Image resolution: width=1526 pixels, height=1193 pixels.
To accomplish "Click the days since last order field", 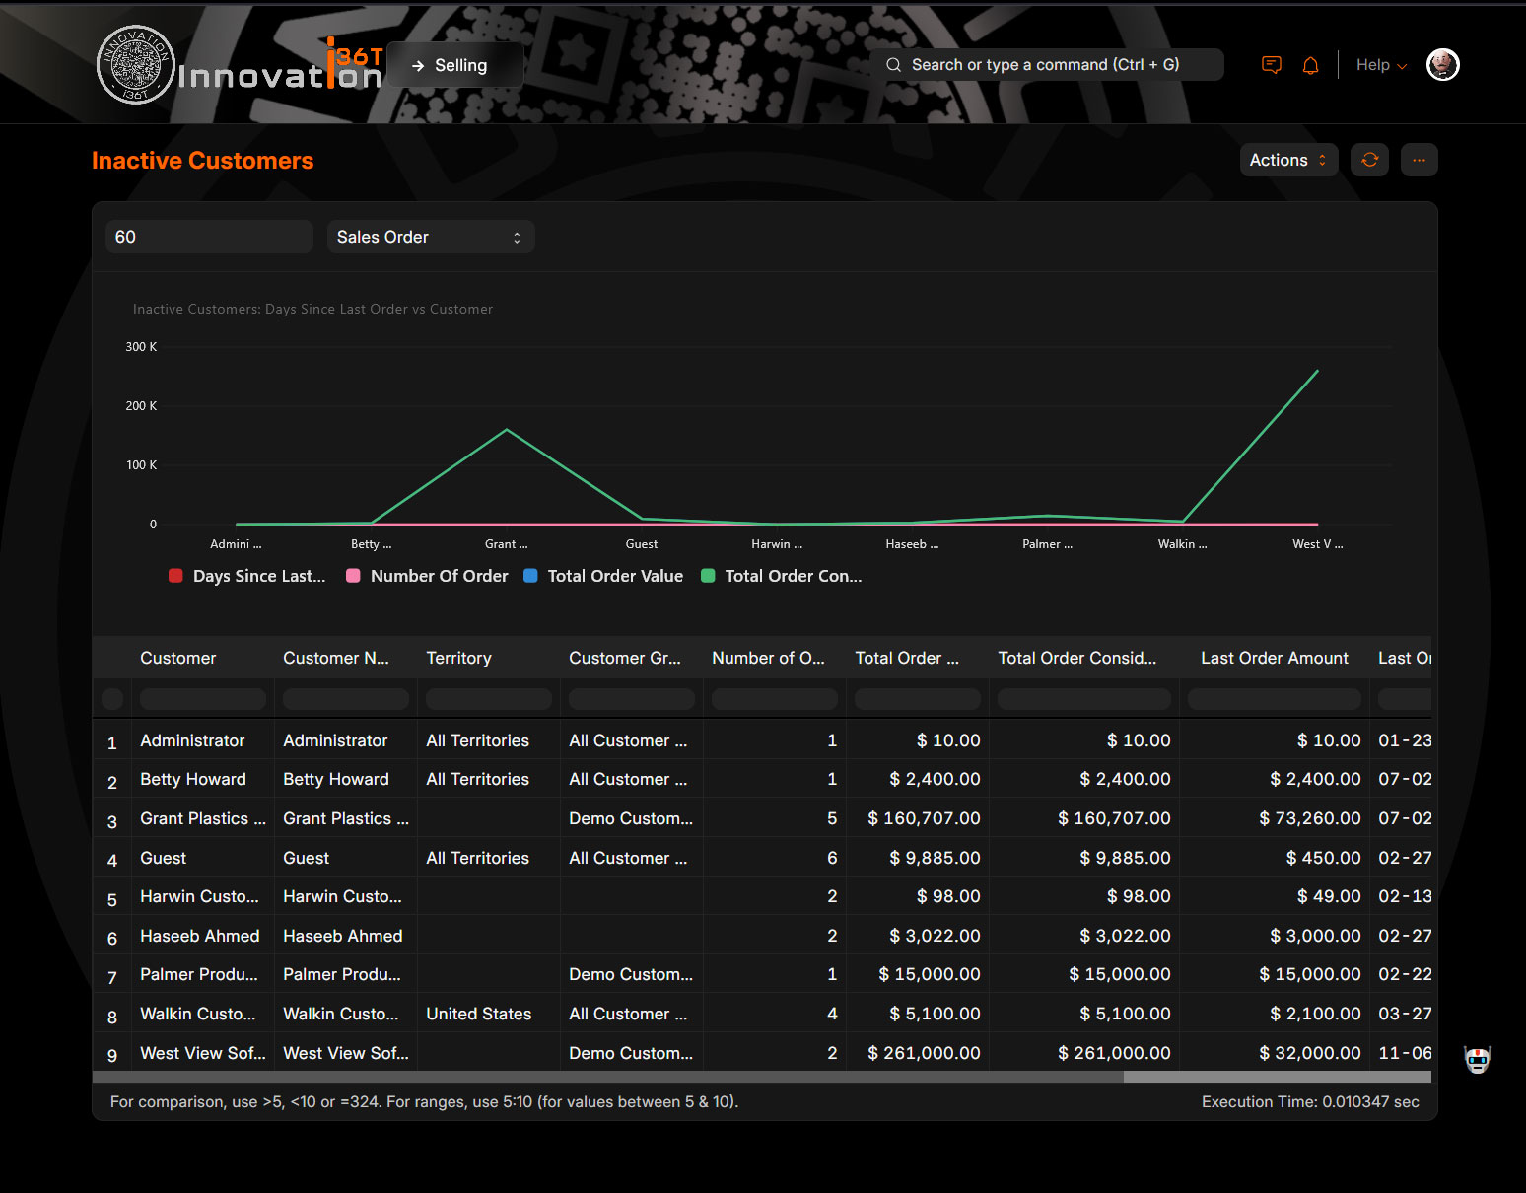I will tap(208, 237).
